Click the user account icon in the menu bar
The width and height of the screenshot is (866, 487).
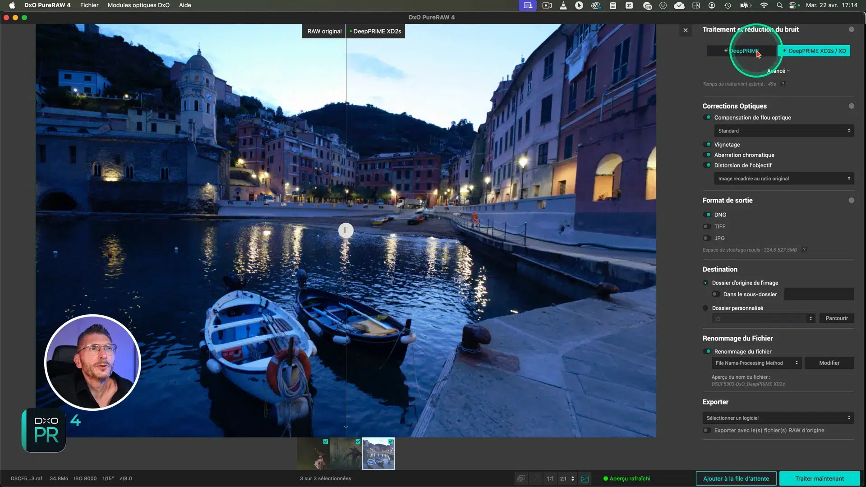(712, 5)
